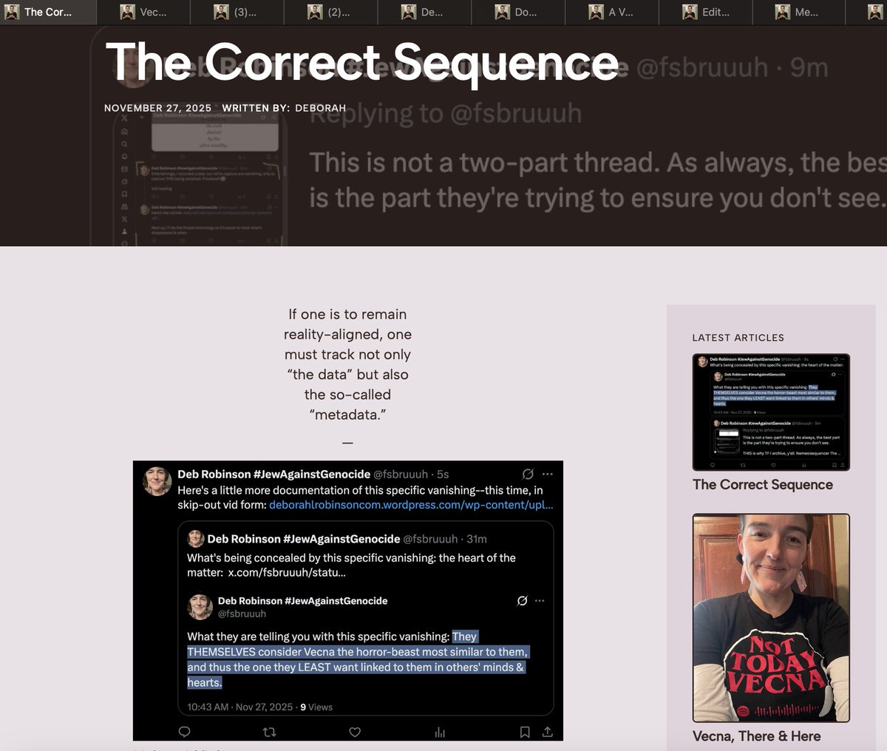Screen dimensions: 887x751
Task: Open the Vecna, There & Here article
Action: [x=755, y=736]
